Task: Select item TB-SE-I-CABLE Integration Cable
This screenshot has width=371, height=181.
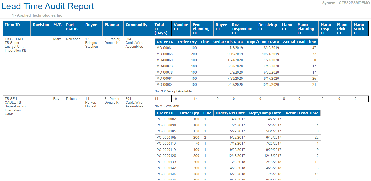Action: 16,106
